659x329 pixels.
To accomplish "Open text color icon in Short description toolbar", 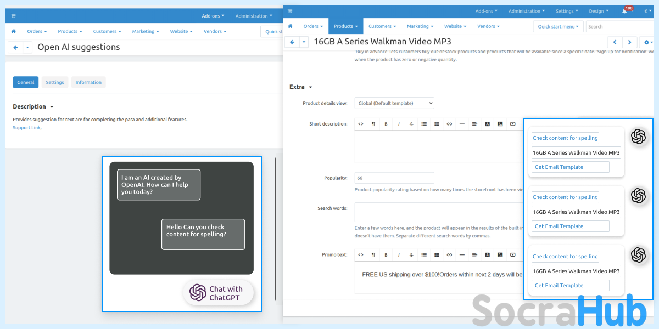I will click(x=487, y=124).
